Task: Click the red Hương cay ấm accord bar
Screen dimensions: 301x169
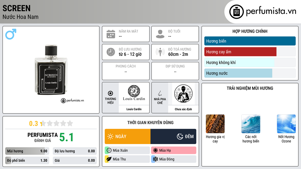Action: [x=250, y=52]
